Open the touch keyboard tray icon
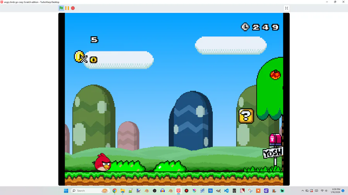Viewport: 348px width, 195px height. tap(316, 191)
